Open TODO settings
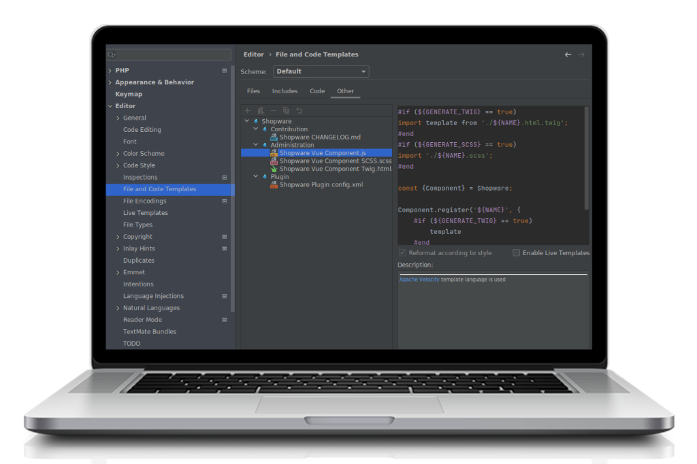Viewport: 697px width, 464px height. (x=131, y=344)
